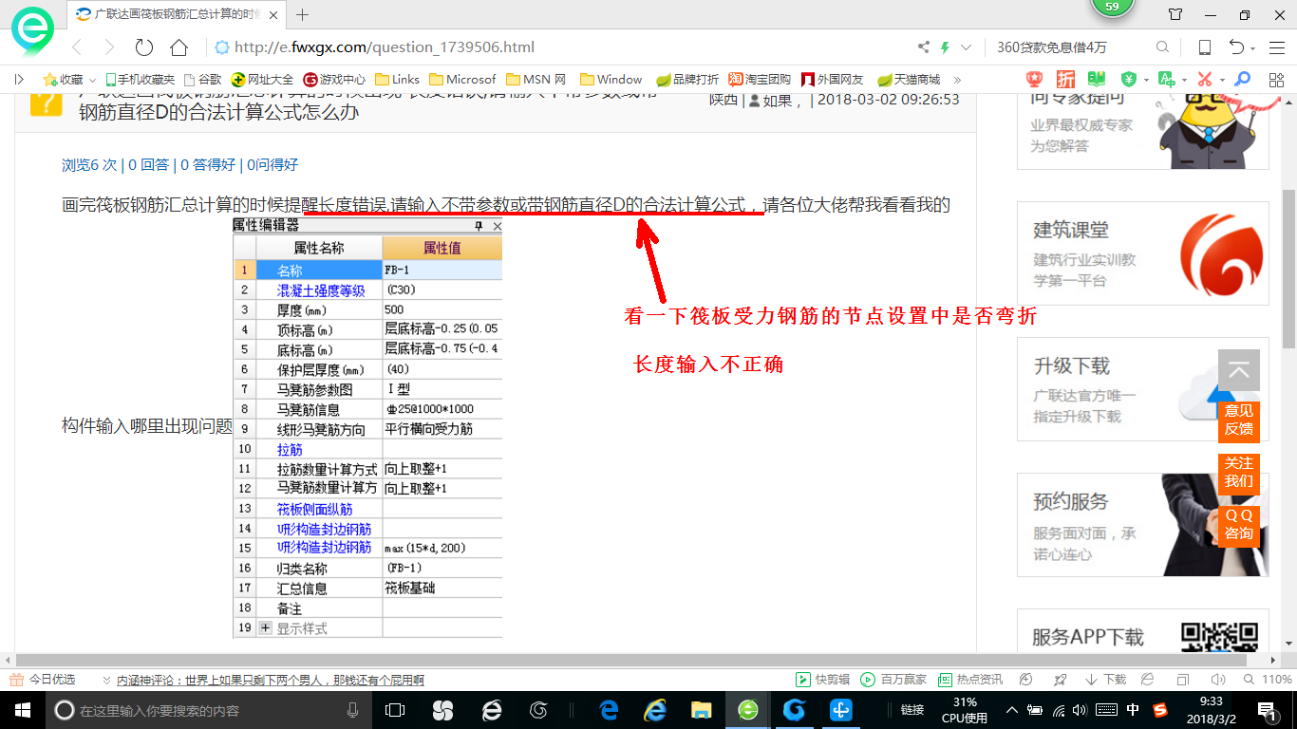Open the Window bookmark folder

pos(611,80)
